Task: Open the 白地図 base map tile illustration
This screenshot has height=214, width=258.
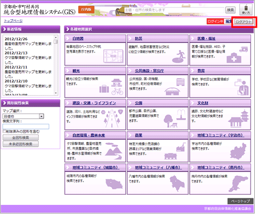Action: click(x=114, y=56)
